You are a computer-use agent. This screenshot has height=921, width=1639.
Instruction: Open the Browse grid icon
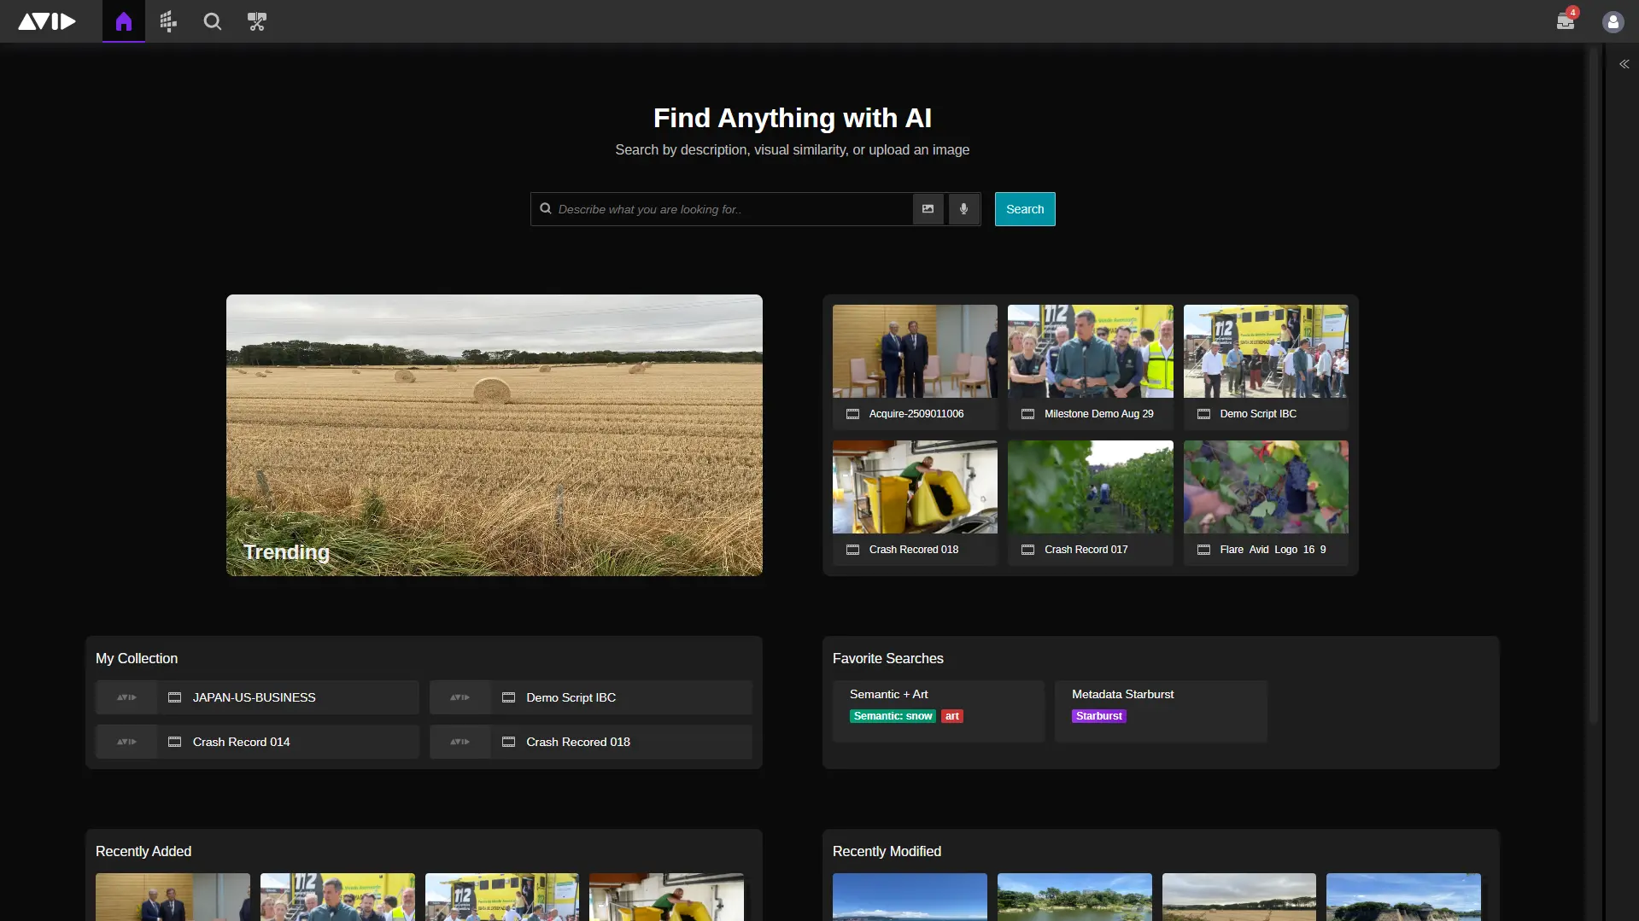168,21
